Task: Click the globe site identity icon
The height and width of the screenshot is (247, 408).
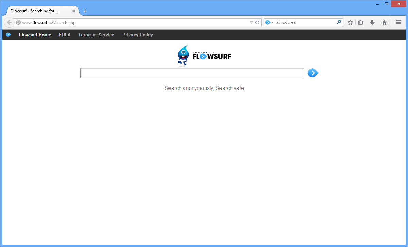Action: pos(18,23)
